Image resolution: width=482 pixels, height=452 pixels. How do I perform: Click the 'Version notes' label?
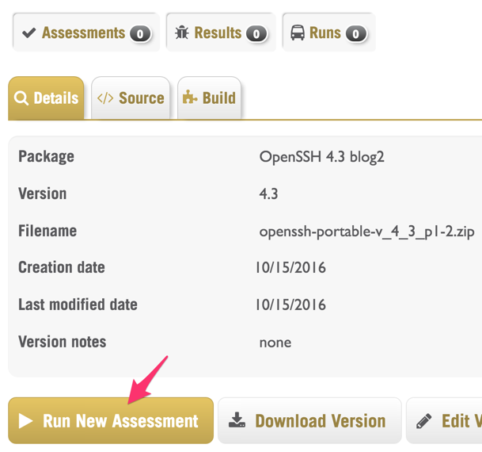[x=62, y=342]
